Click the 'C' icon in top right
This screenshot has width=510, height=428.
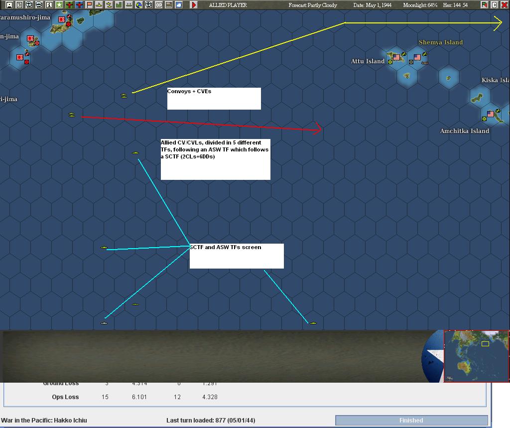pos(494,4)
